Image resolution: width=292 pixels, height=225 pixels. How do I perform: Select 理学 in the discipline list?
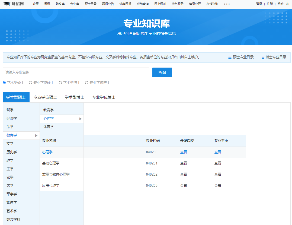(x=10, y=160)
